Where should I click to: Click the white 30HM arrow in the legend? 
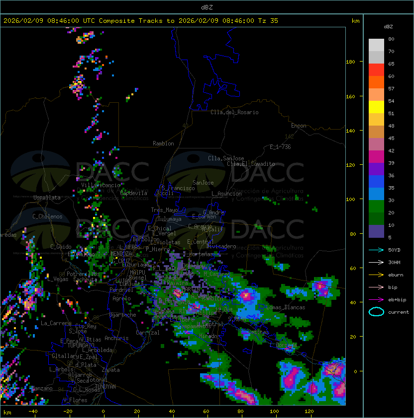pyautogui.click(x=376, y=262)
